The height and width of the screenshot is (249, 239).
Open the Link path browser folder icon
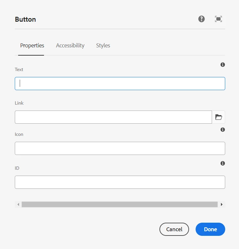pyautogui.click(x=219, y=117)
